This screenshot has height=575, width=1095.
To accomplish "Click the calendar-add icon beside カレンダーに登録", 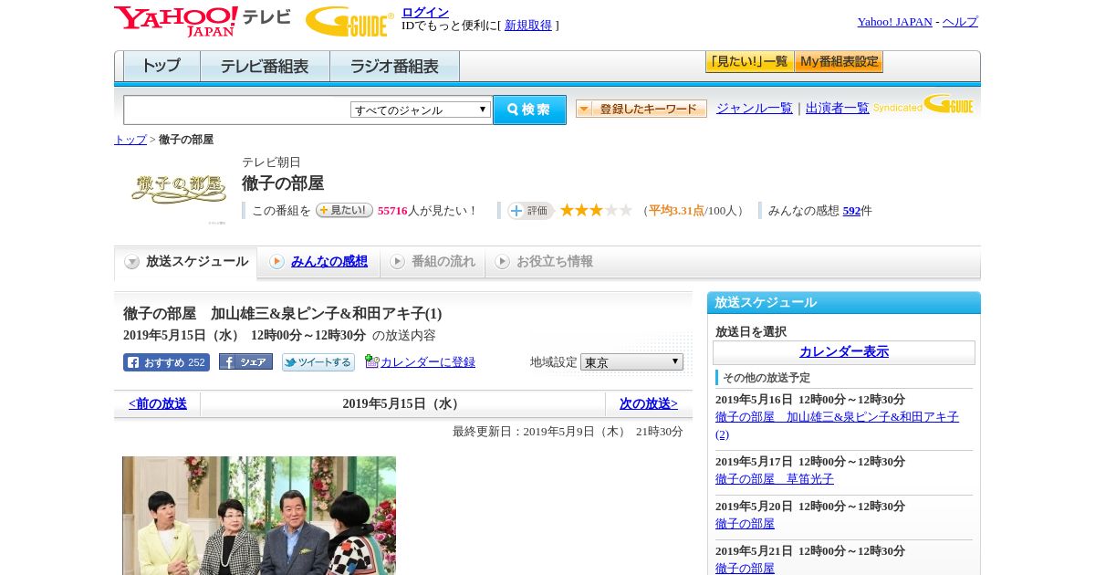I will point(371,361).
